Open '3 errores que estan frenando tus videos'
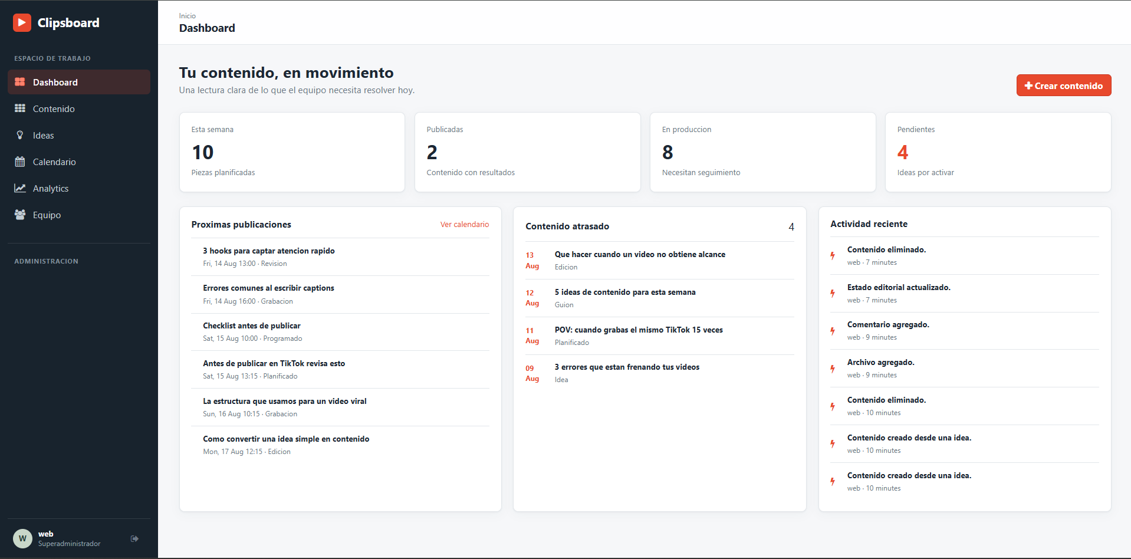 pyautogui.click(x=660, y=373)
